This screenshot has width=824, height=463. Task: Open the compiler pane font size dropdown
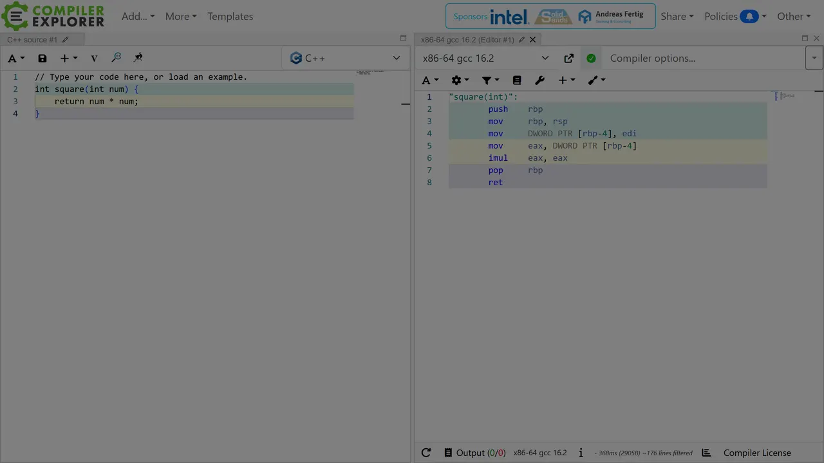[x=430, y=80]
